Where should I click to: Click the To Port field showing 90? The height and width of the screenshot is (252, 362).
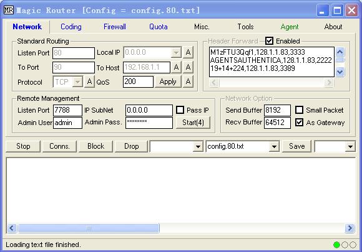point(74,67)
